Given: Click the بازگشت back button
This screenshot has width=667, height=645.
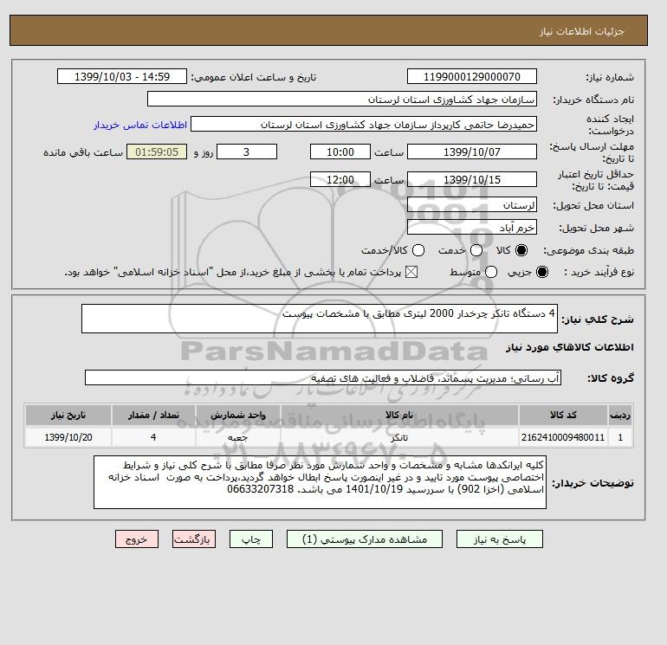Looking at the screenshot, I should pyautogui.click(x=194, y=539).
